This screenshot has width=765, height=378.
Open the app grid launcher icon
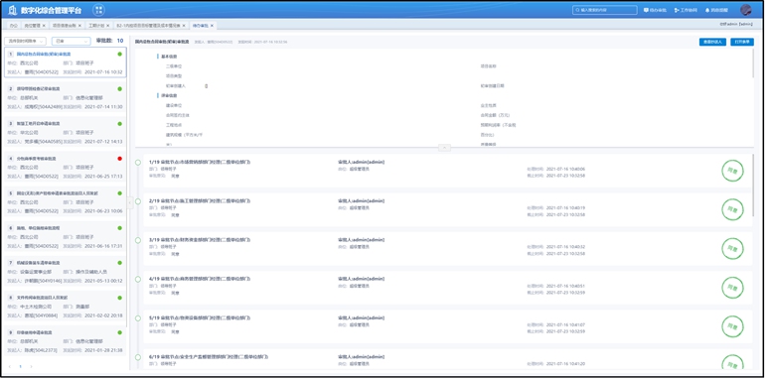(98, 10)
